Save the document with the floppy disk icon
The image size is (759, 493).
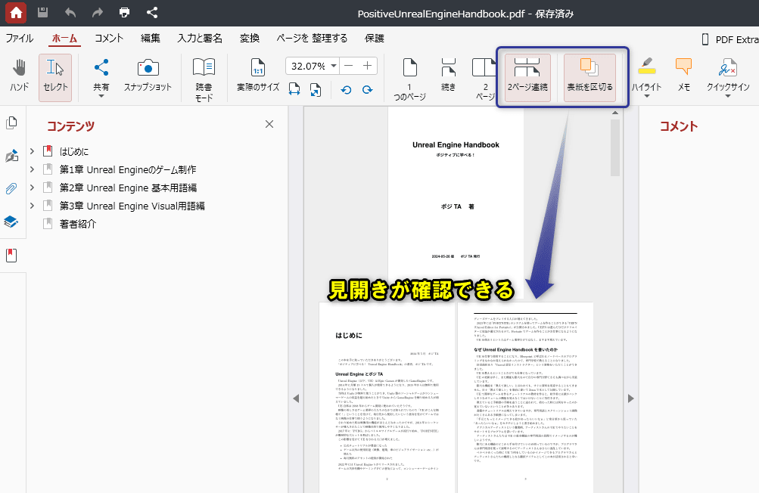pos(42,13)
